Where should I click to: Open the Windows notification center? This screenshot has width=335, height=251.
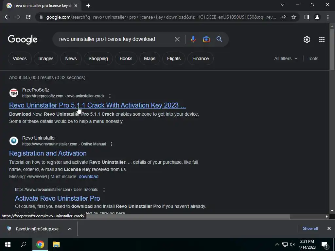(325, 245)
